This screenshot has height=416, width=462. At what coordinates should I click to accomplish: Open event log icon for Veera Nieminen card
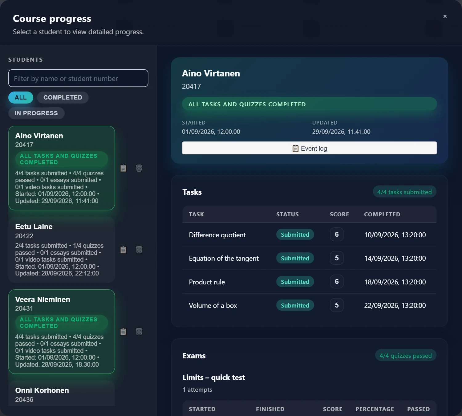point(123,332)
